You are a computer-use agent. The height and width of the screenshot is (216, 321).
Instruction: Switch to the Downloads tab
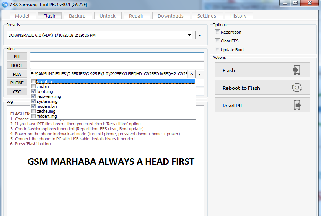(x=171, y=16)
